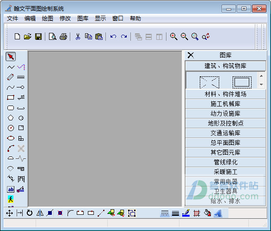Expand the 施工机械库 section
The width and height of the screenshot is (271, 231).
click(x=225, y=104)
